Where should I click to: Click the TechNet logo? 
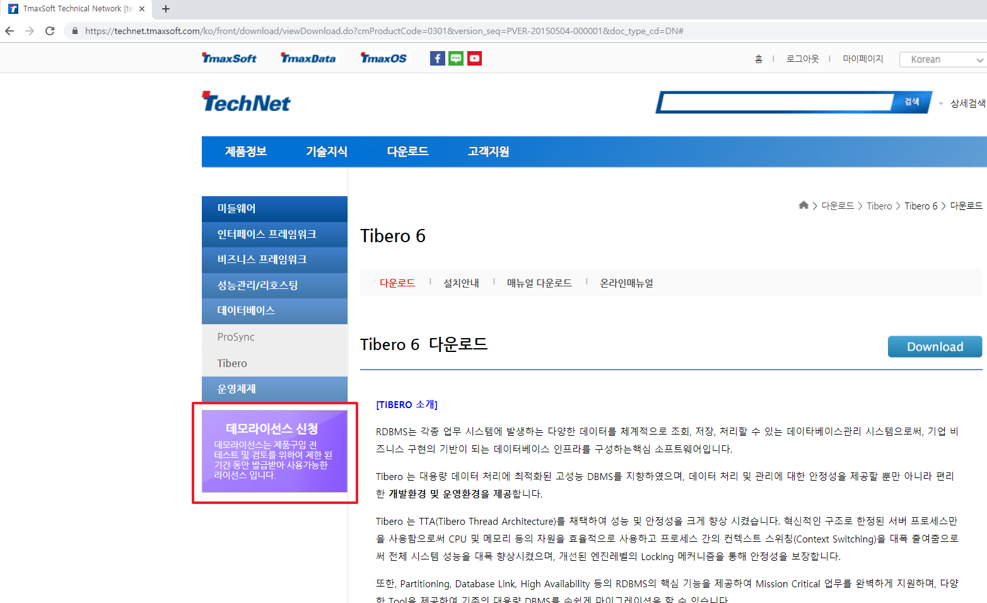246,102
